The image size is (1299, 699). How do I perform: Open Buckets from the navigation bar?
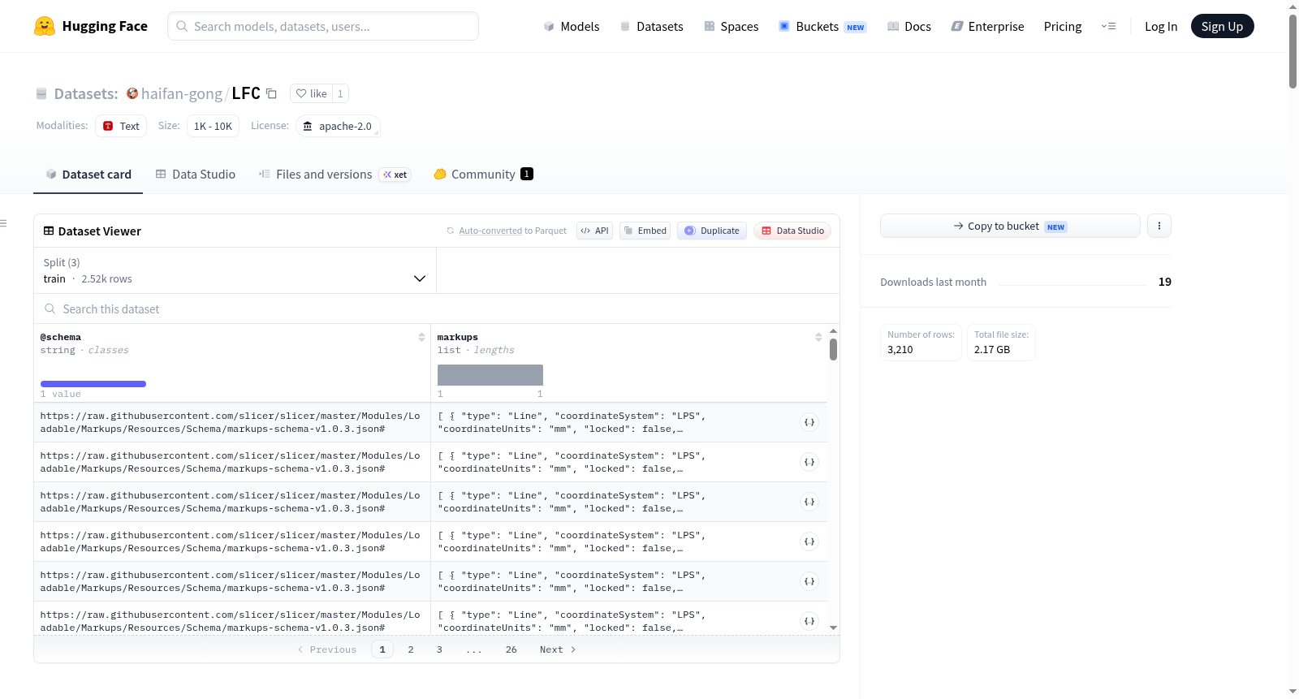click(822, 26)
